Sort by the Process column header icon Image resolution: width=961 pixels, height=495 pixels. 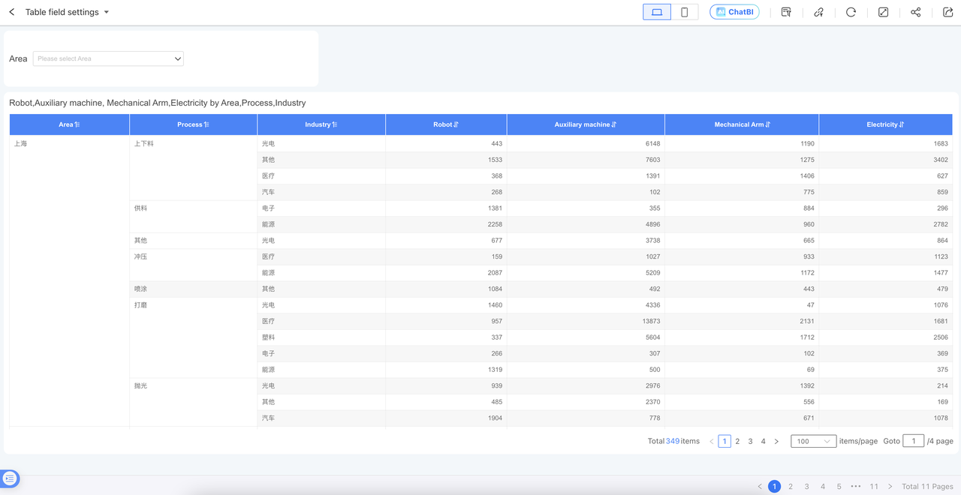206,124
